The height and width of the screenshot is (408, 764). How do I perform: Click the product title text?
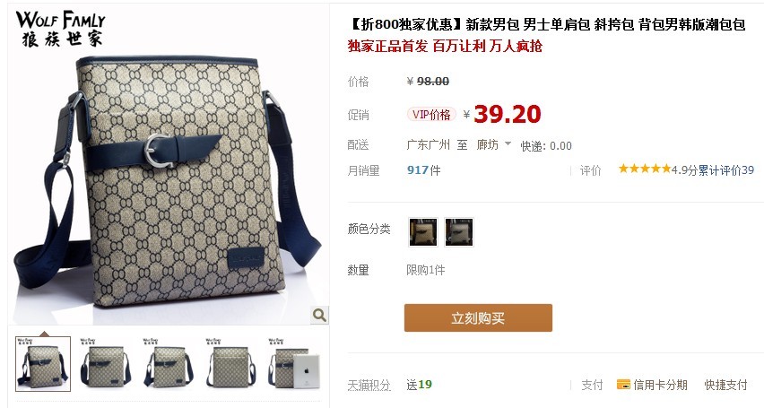547,24
